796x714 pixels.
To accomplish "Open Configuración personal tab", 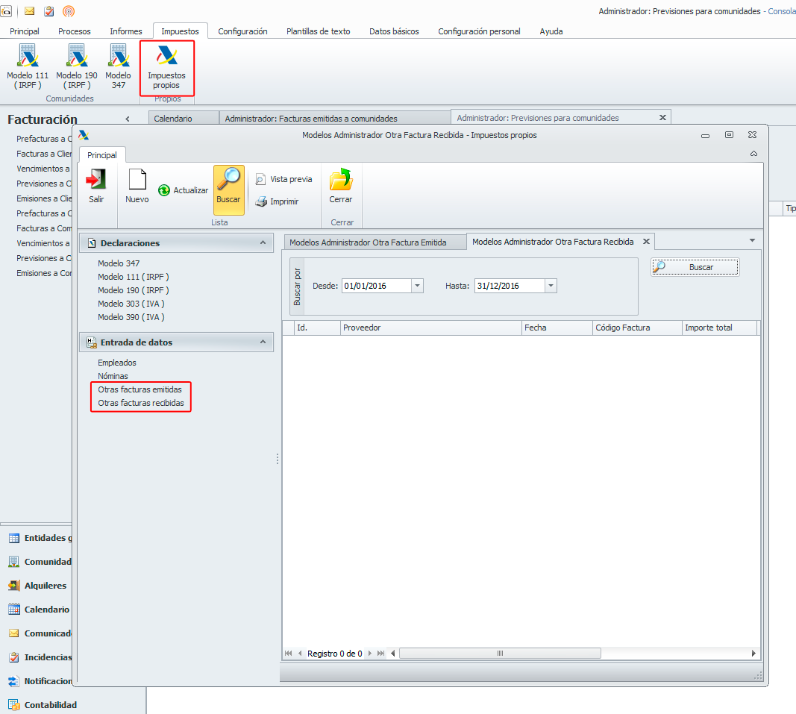I will 479,31.
